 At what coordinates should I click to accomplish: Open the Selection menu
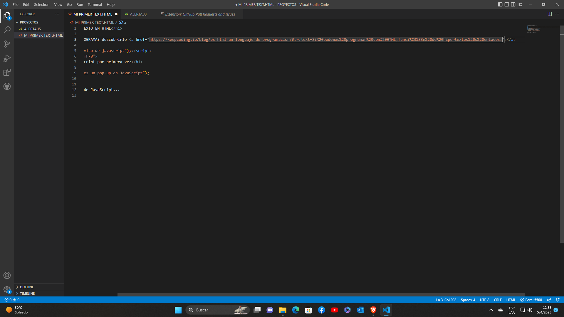click(42, 4)
